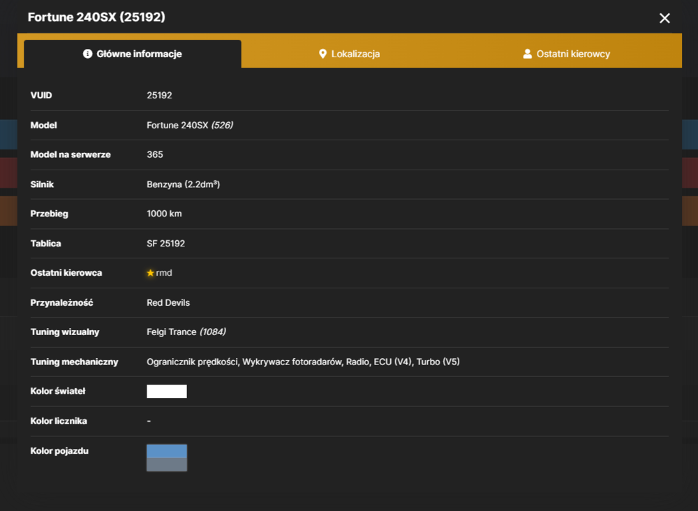
Task: Click the Kolor świateł label
Action: (58, 391)
